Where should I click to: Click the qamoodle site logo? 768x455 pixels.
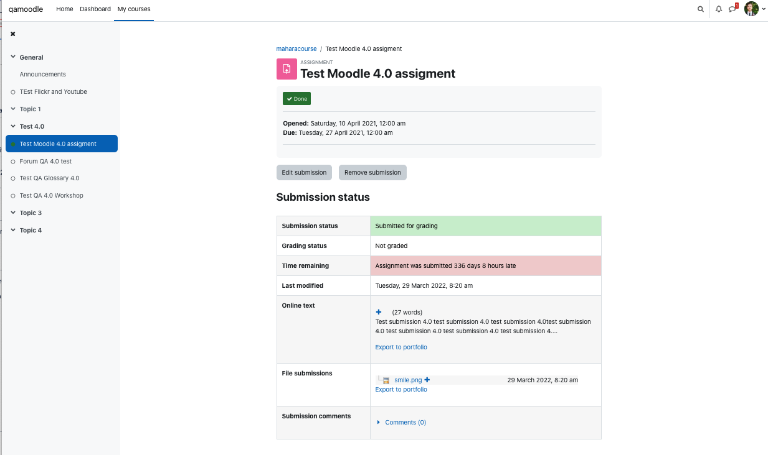(x=26, y=9)
